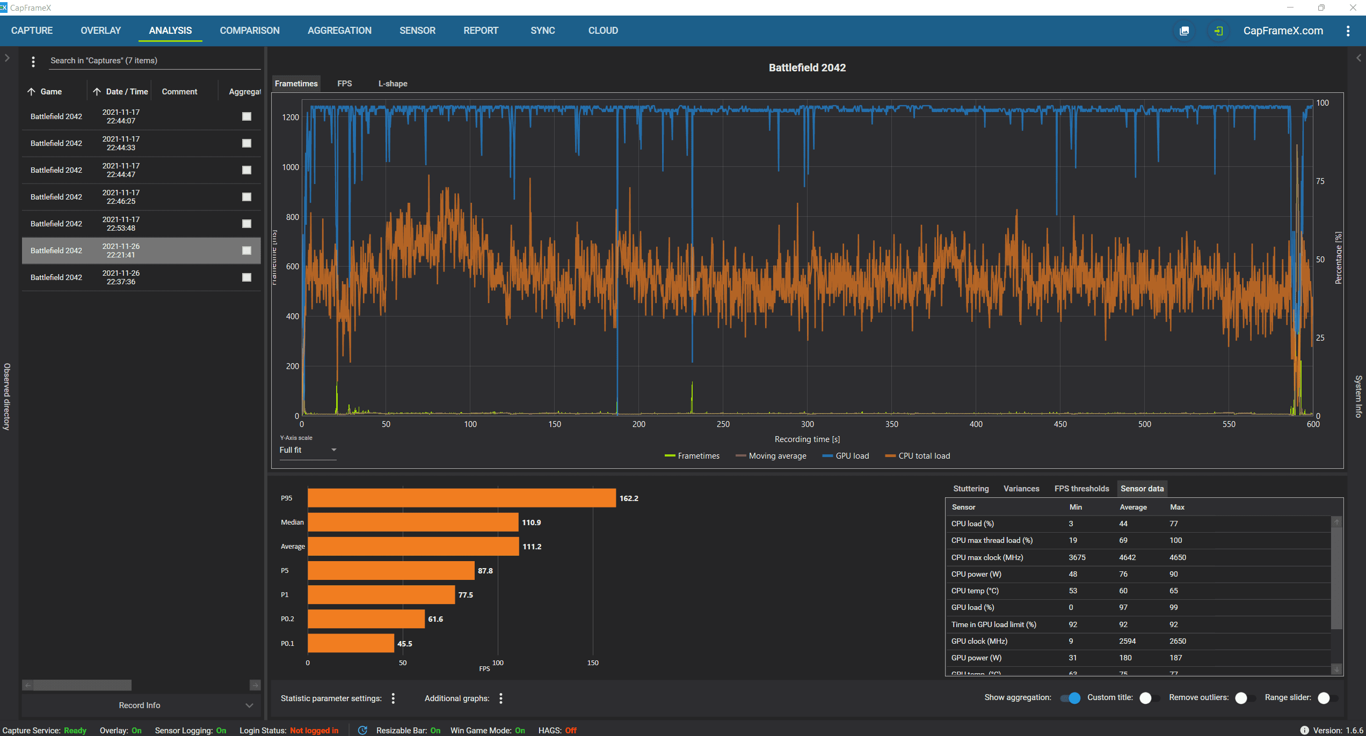Enable the Custom title switch
The width and height of the screenshot is (1366, 736).
coord(1149,698)
